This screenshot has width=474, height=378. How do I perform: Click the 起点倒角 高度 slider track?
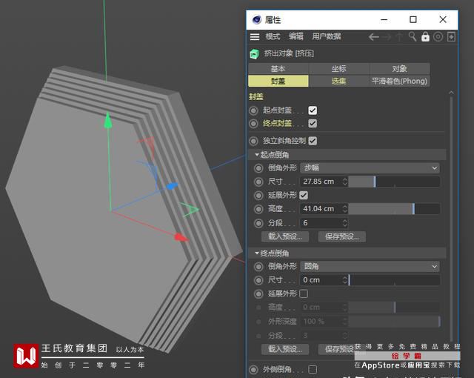coord(394,209)
